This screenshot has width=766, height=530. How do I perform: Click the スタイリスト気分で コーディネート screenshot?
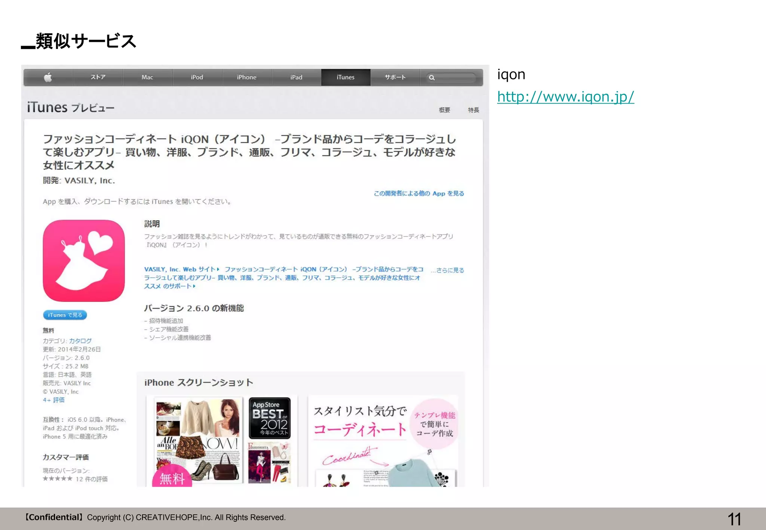point(383,441)
